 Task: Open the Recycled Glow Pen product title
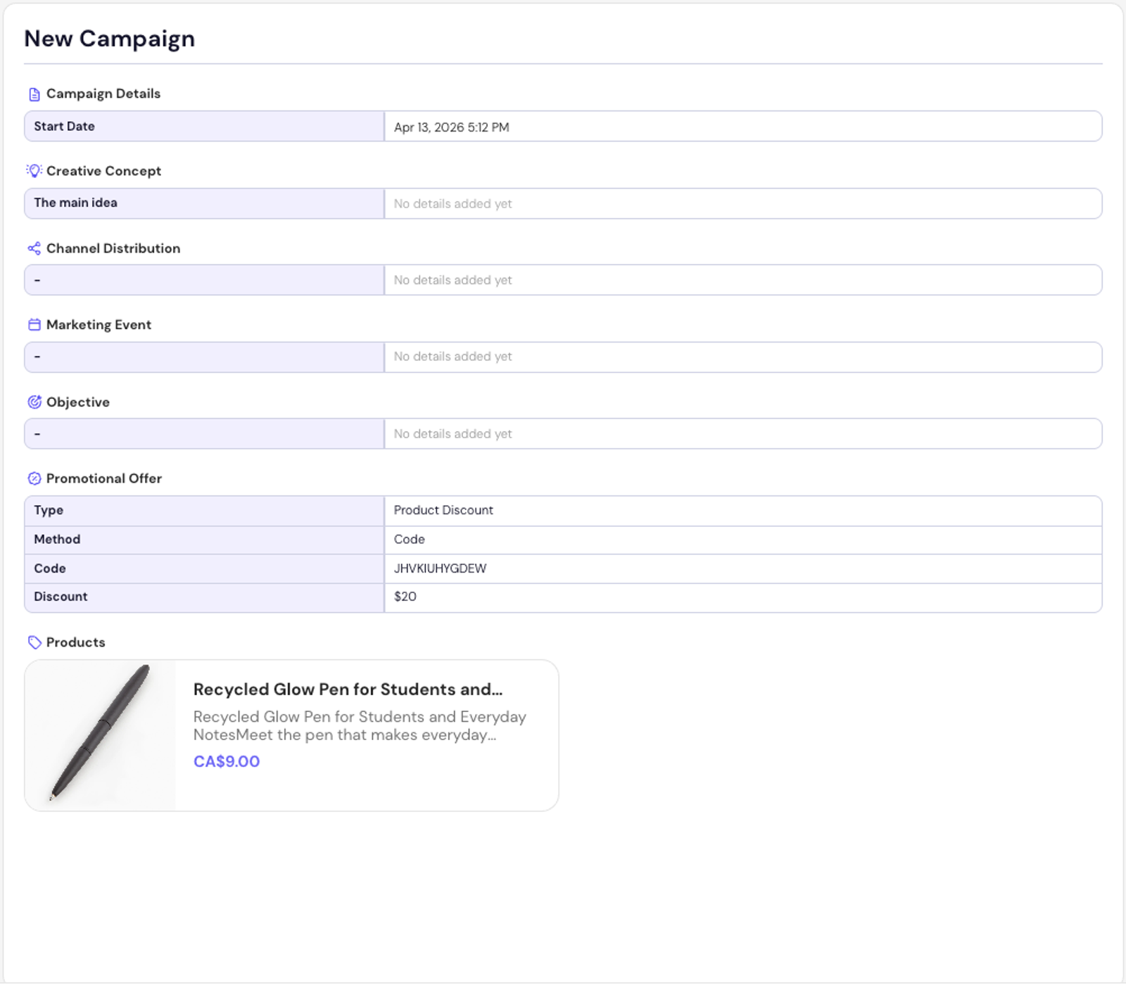(348, 689)
